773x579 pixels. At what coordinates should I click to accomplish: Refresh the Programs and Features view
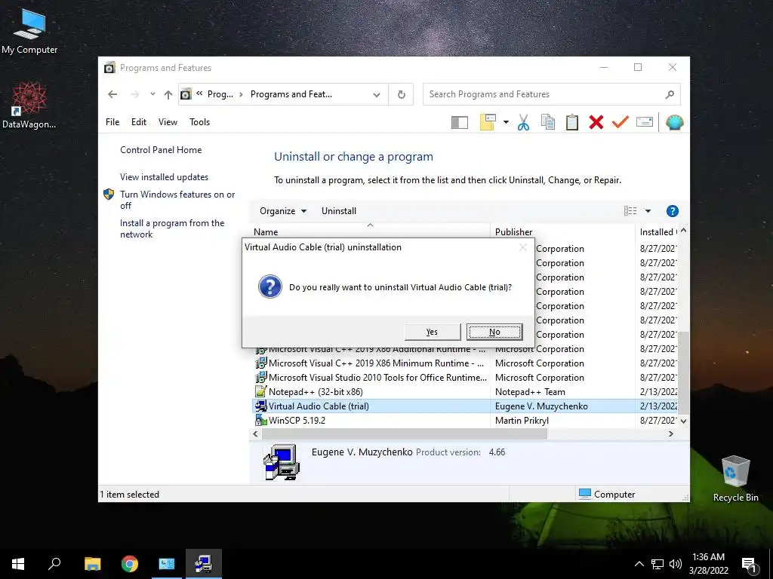[x=402, y=94]
